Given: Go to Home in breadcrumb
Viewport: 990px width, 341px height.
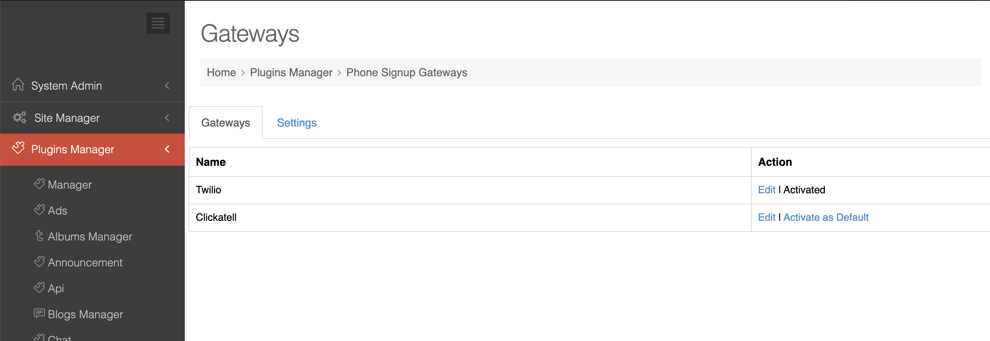Looking at the screenshot, I should click(x=221, y=72).
